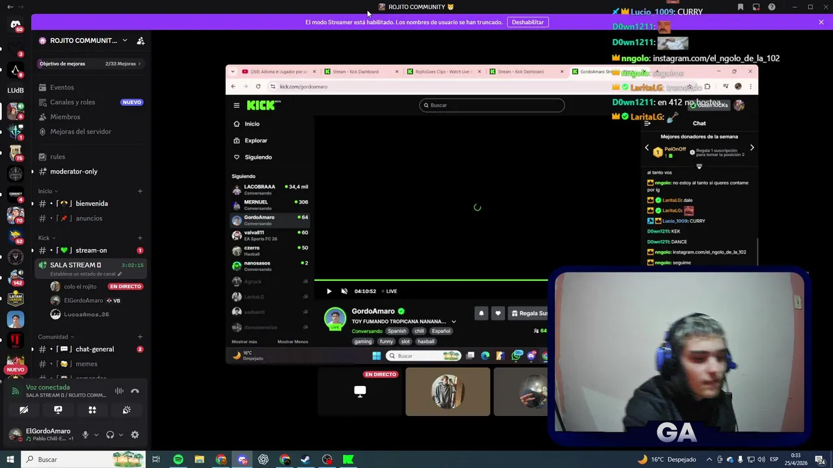Open Objetivo de mejoras boost progress bar
Viewport: 833px width, 468px height.
coord(90,64)
